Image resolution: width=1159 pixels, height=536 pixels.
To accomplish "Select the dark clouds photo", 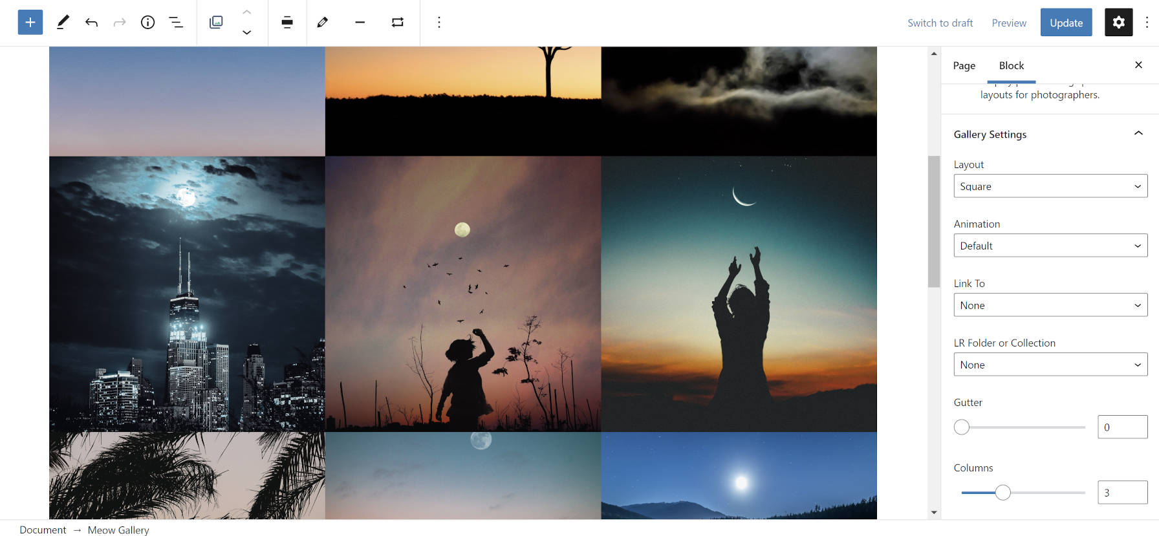I will click(739, 102).
